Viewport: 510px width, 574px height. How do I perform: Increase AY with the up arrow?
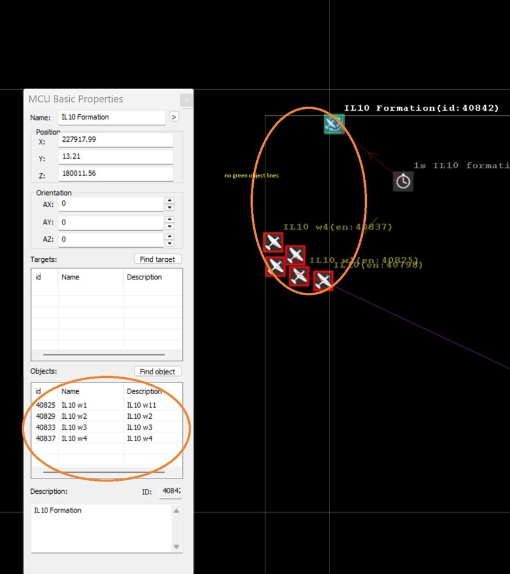click(169, 219)
